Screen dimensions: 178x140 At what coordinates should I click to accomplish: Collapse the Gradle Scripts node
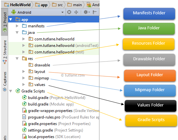[11, 91]
